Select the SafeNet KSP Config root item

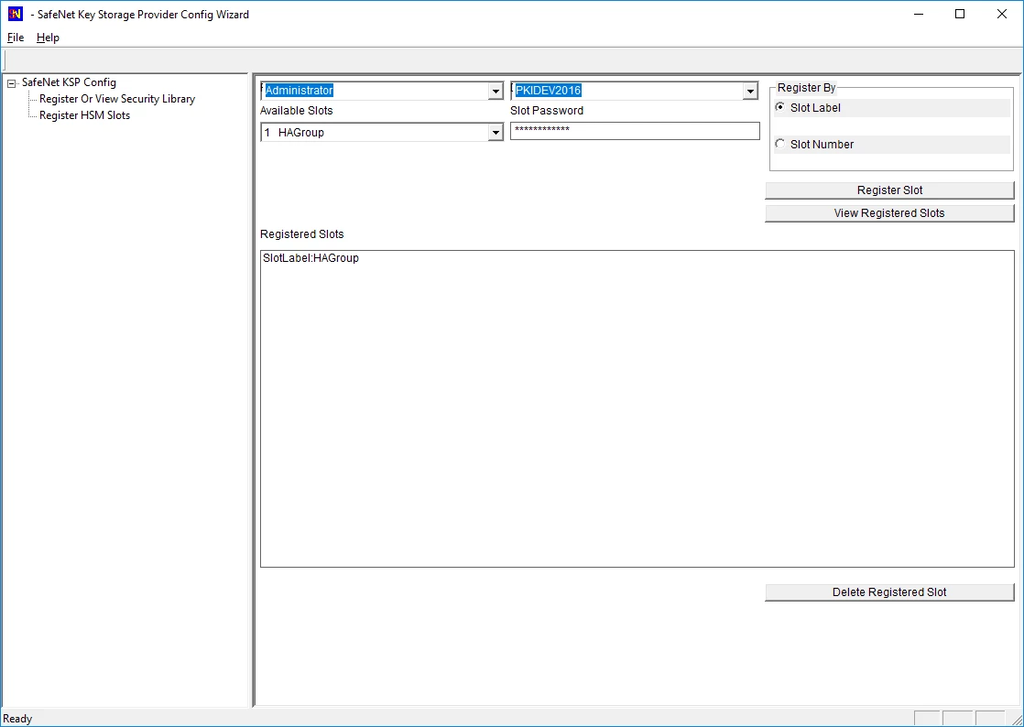(x=69, y=82)
